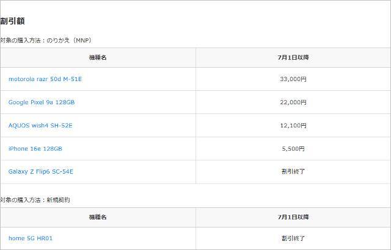
Task: Click the 機種名 header above home 5G
Action: pos(98,217)
